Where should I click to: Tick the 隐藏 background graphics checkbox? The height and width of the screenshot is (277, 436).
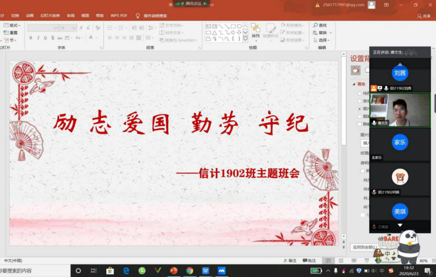pyautogui.click(x=360, y=124)
